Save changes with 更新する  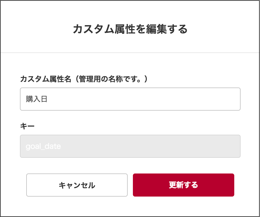coord(184,185)
